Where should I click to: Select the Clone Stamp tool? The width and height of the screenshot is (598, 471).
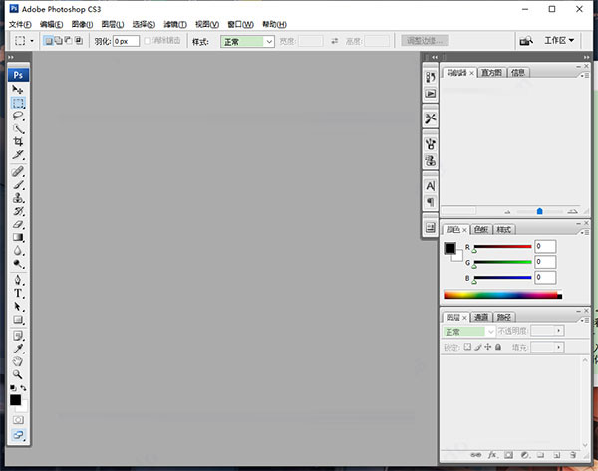[x=18, y=198]
